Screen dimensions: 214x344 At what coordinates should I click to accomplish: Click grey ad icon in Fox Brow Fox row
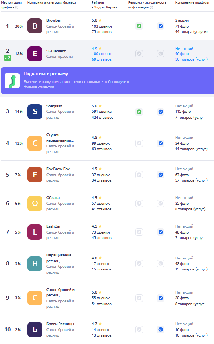(139, 175)
